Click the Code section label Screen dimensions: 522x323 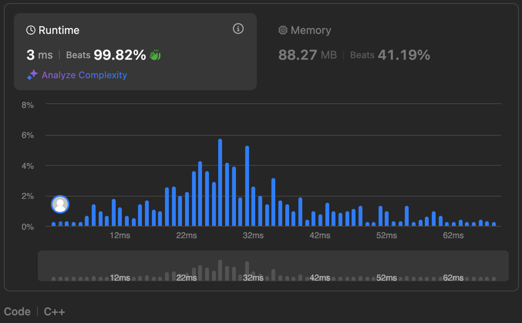(17, 312)
